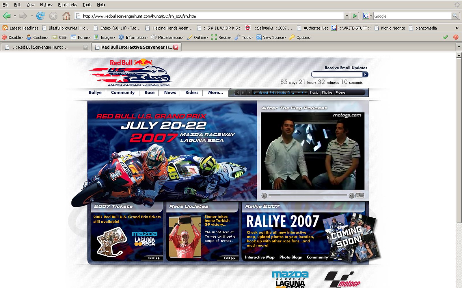Image resolution: width=462 pixels, height=288 pixels.
Task: Open the Photos tab in media player
Action: point(327,92)
